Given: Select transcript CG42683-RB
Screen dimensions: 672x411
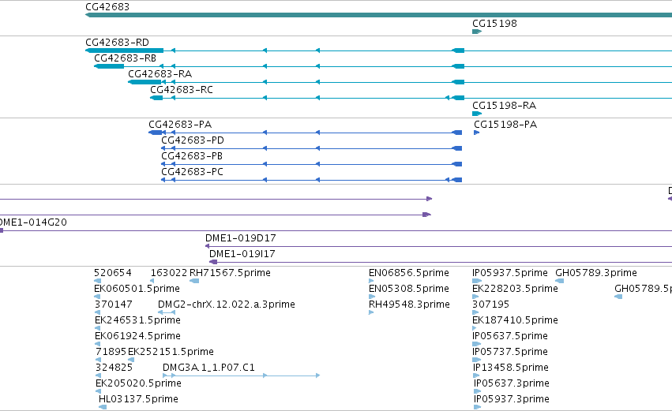Looking at the screenshot, I should 125,58.
